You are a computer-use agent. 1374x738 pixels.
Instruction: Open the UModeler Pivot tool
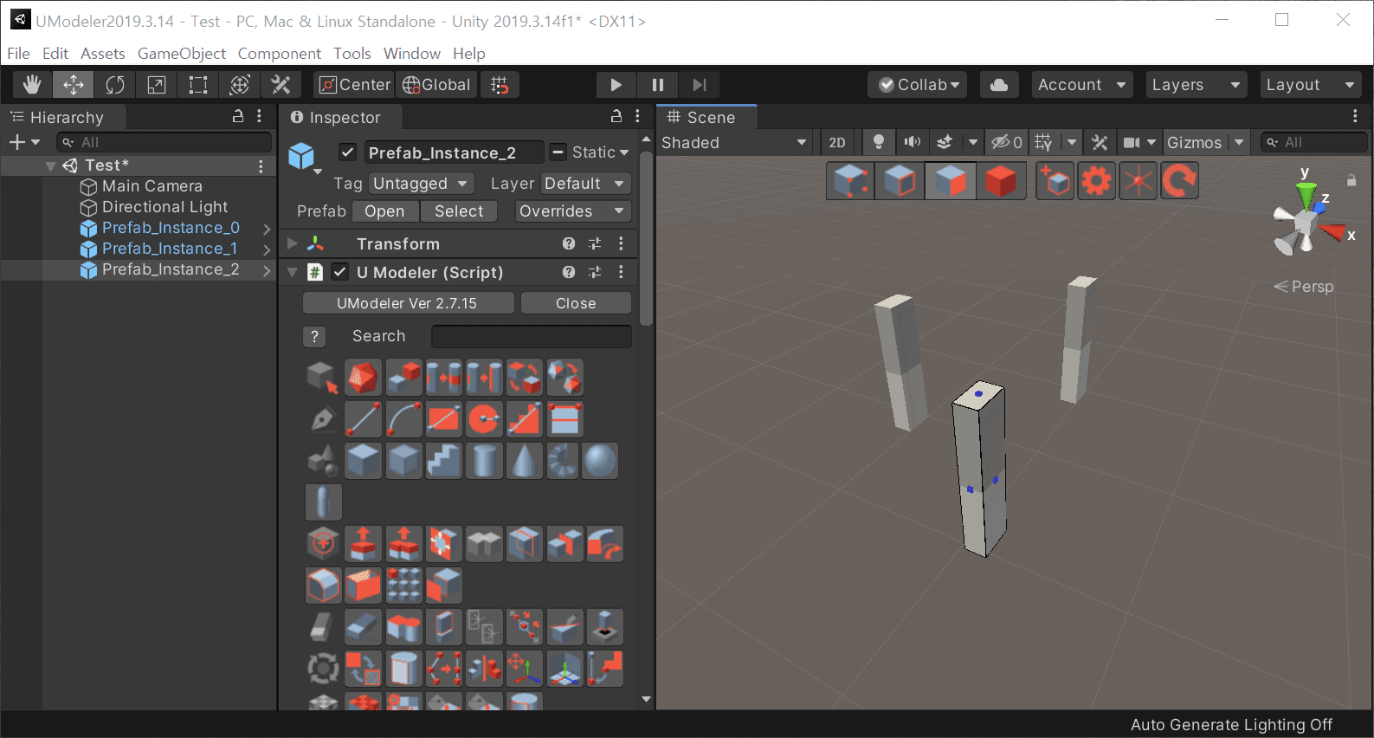525,669
